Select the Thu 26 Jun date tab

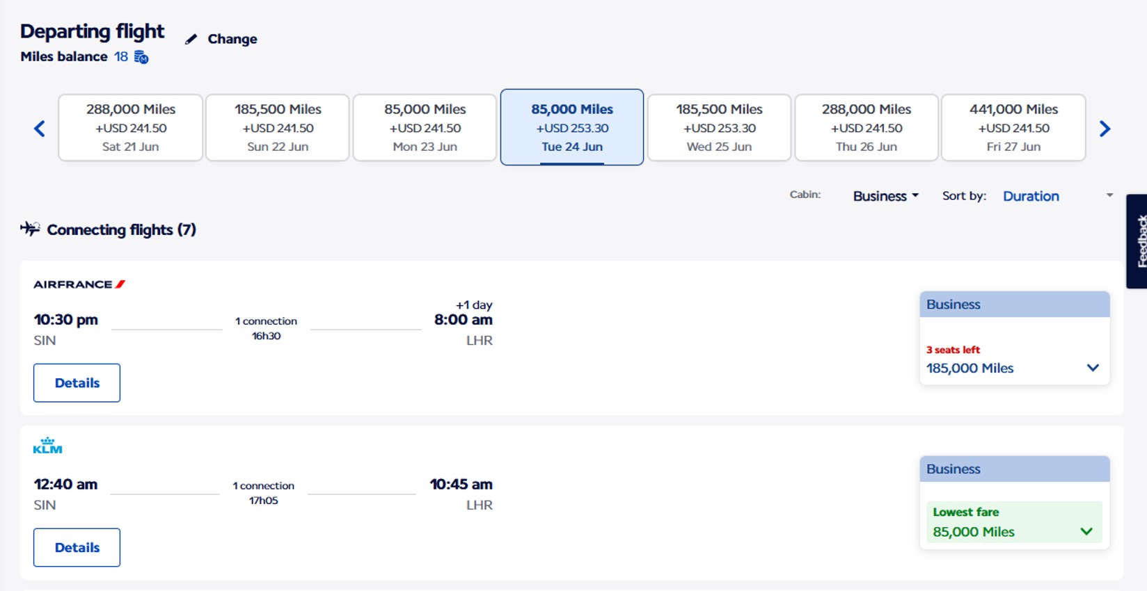pyautogui.click(x=867, y=128)
